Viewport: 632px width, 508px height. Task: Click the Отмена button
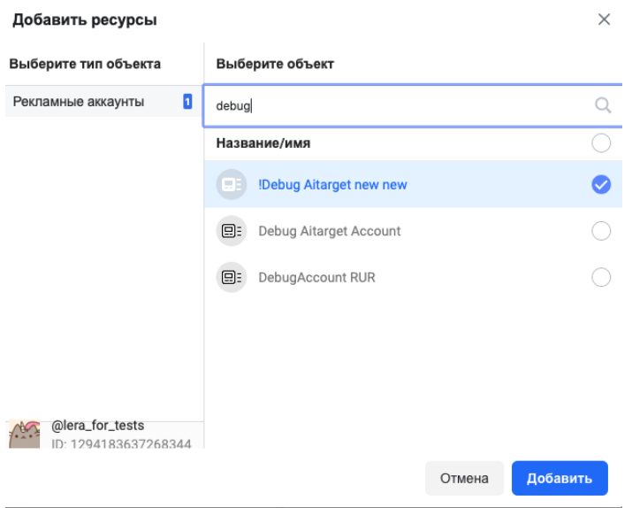tap(464, 478)
